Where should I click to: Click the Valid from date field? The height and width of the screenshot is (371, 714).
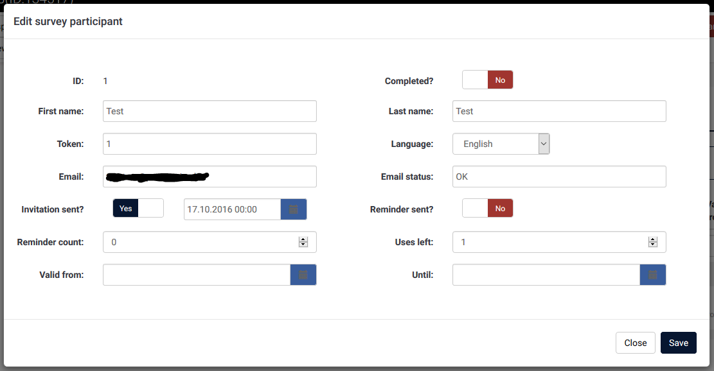pos(197,275)
